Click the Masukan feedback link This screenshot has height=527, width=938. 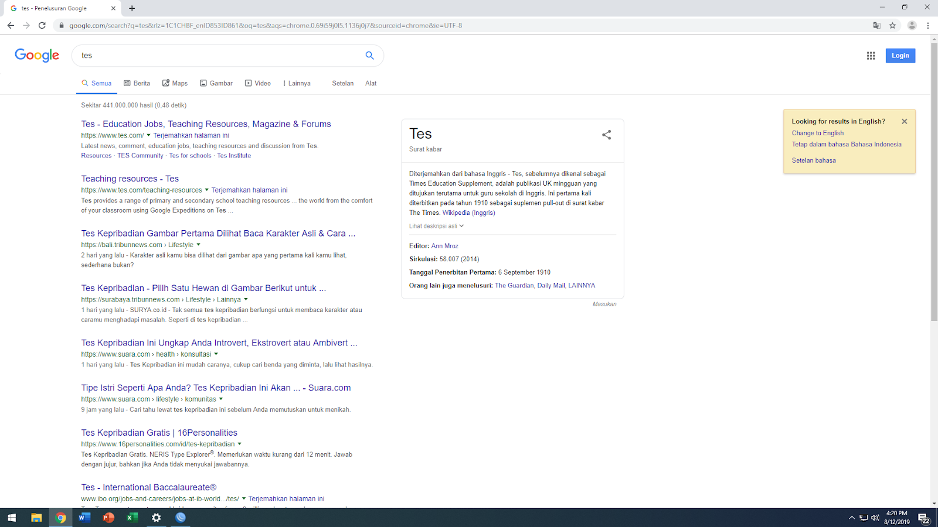pos(604,304)
